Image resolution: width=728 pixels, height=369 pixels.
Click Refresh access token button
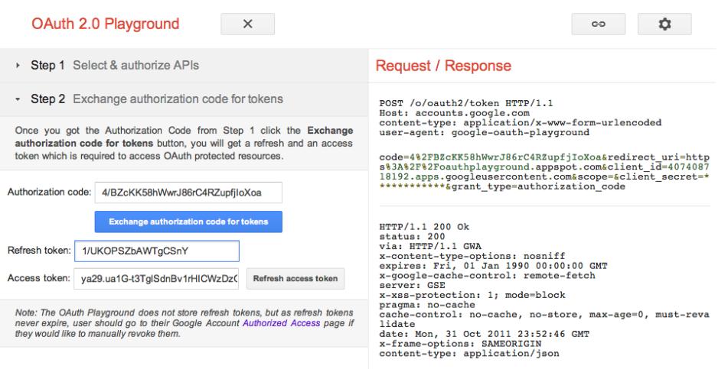click(x=295, y=279)
